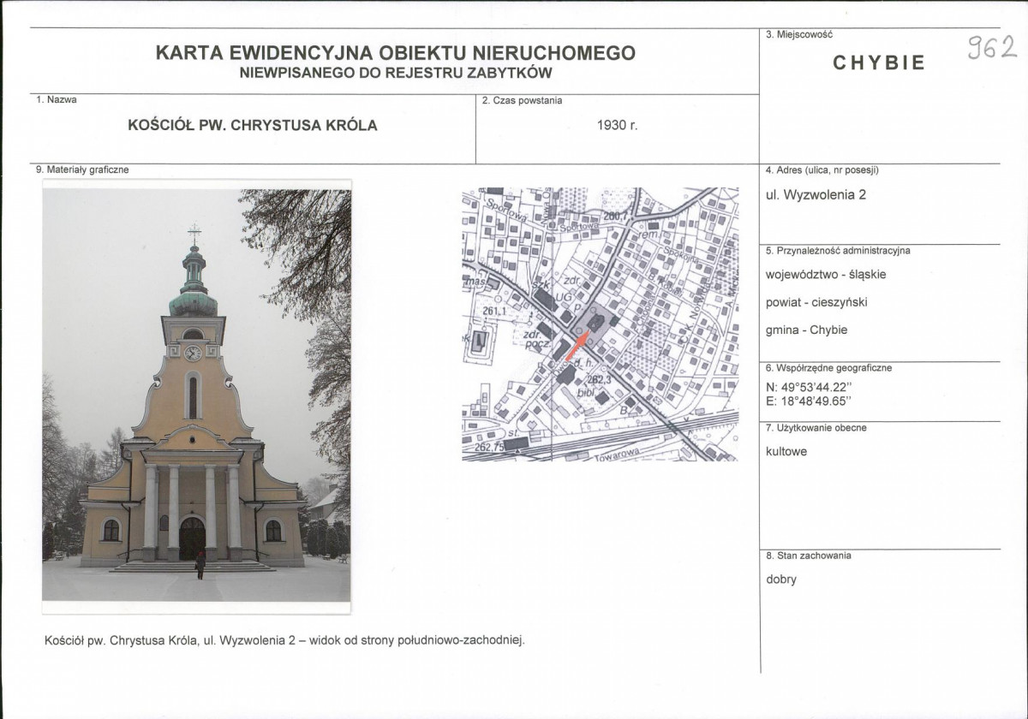Click the "Towarowa" street label on the map
Image resolution: width=1028 pixels, height=719 pixels.
619,454
